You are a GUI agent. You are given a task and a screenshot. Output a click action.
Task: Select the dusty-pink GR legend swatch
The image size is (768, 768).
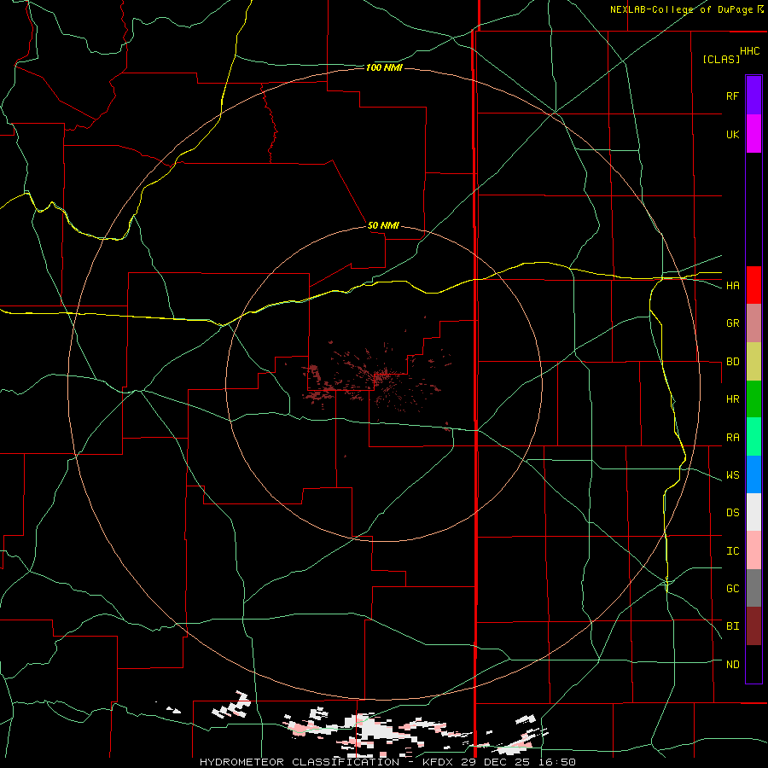753,323
